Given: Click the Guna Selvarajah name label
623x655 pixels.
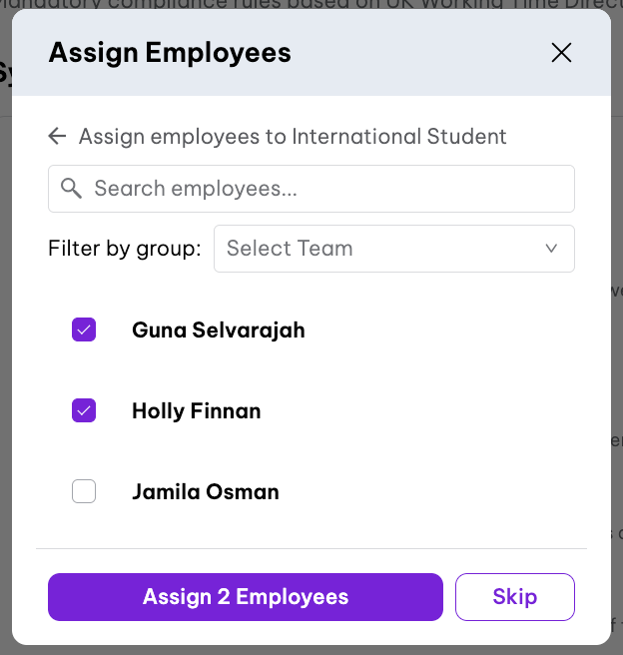Looking at the screenshot, I should tap(219, 329).
